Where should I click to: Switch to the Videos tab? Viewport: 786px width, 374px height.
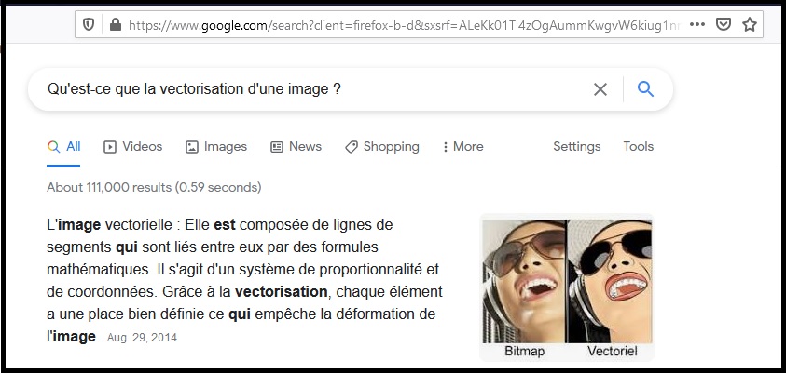click(132, 146)
